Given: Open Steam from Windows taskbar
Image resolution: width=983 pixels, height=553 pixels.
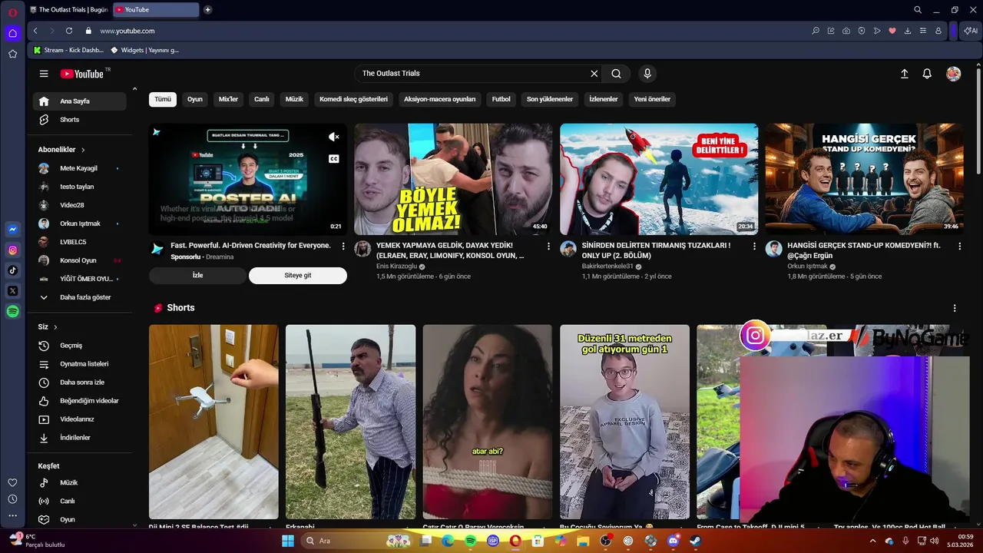Looking at the screenshot, I should [x=696, y=541].
